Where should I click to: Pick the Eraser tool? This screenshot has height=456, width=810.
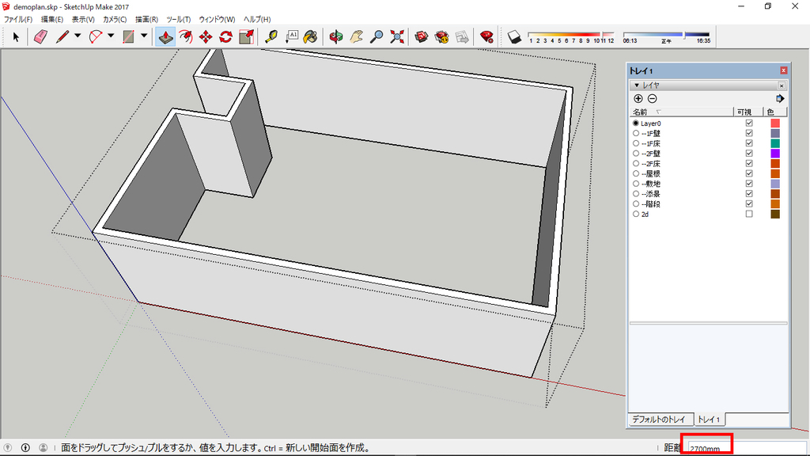pos(41,36)
